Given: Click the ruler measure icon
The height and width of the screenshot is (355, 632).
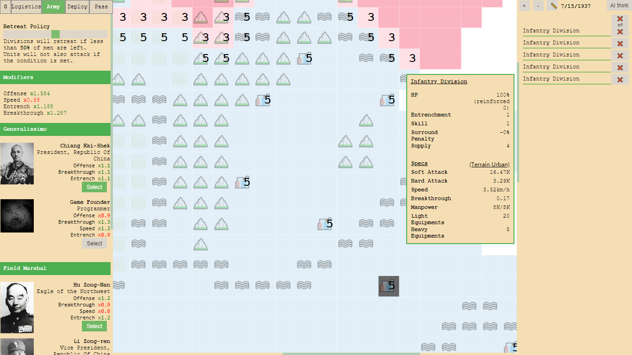Looking at the screenshot, I should (x=554, y=6).
